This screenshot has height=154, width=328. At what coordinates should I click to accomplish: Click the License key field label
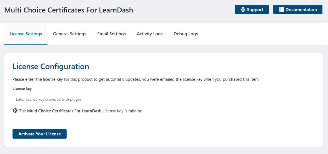tap(22, 89)
